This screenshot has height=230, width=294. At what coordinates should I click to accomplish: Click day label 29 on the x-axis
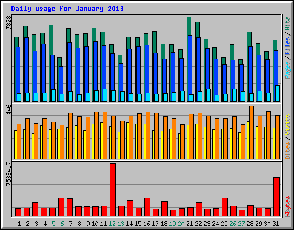point(258,224)
